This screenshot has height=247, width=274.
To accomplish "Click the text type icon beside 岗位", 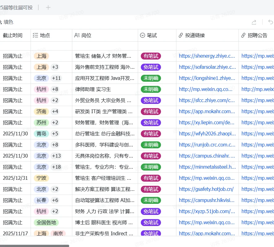I will pos(77,35).
